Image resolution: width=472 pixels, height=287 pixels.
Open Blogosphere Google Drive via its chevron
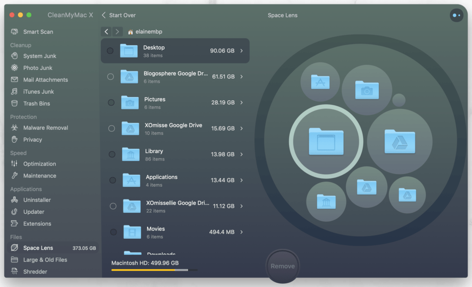(242, 76)
